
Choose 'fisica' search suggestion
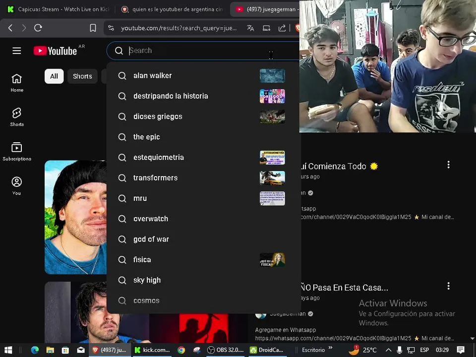coord(203,260)
